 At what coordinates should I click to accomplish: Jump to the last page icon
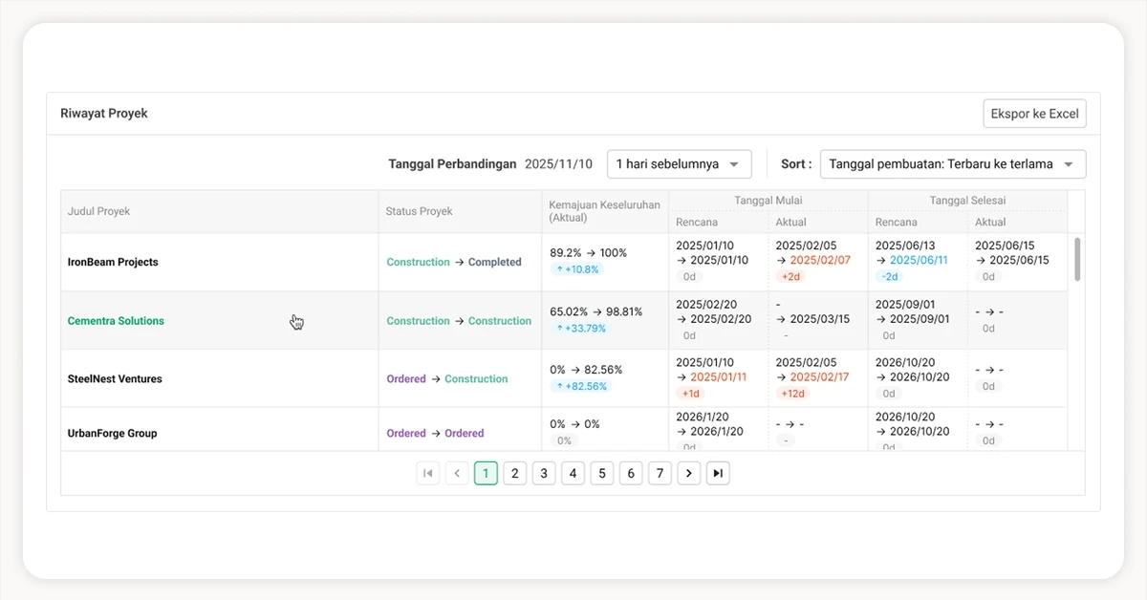coord(718,473)
